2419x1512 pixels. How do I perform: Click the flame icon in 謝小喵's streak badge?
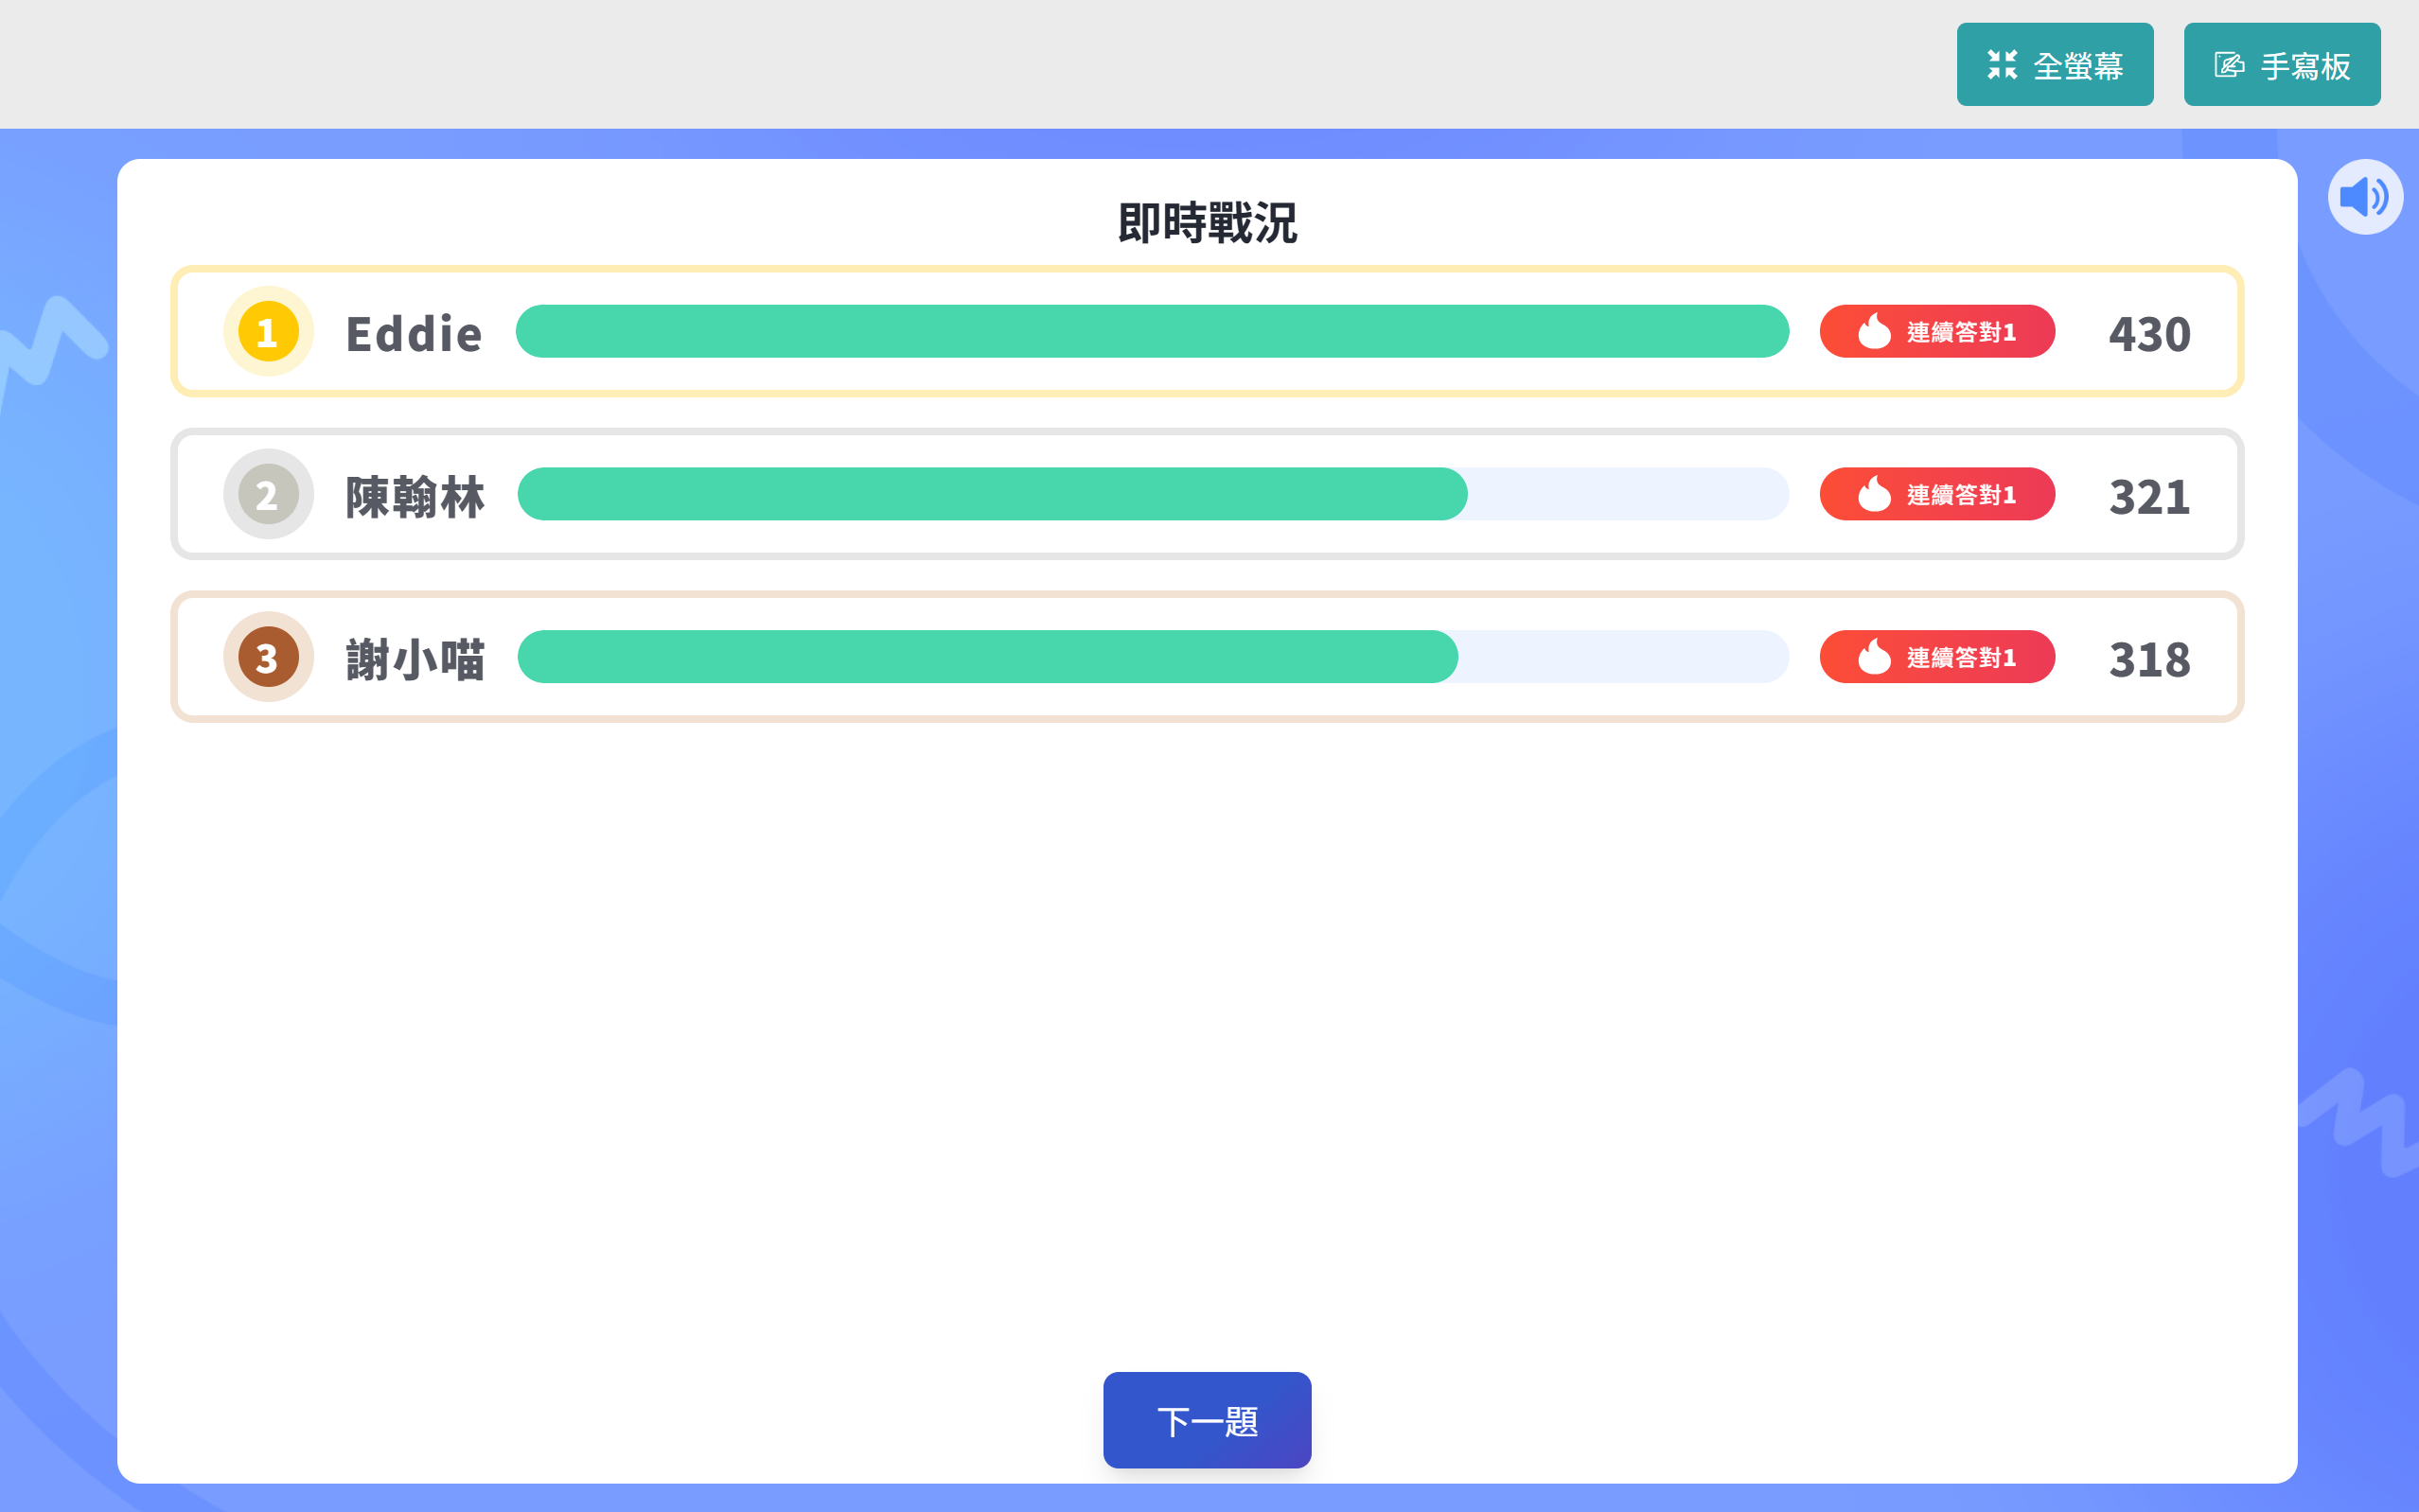1874,657
